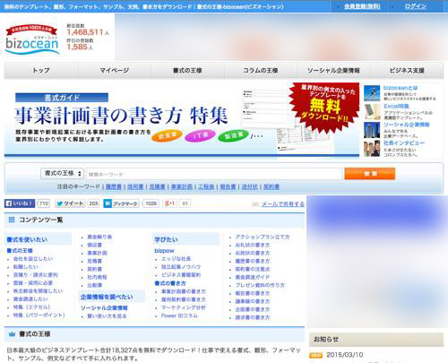Click the pink IT業 oval in banner
Screen dimensions: 448x363
coord(200,136)
